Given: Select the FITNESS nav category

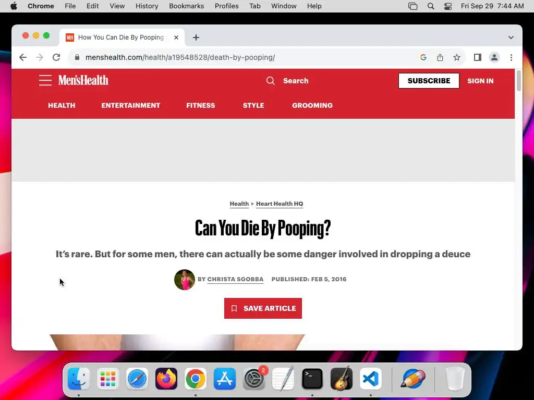Looking at the screenshot, I should [201, 105].
